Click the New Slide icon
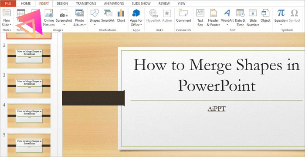Image resolution: width=305 pixels, height=157 pixels. point(7,13)
